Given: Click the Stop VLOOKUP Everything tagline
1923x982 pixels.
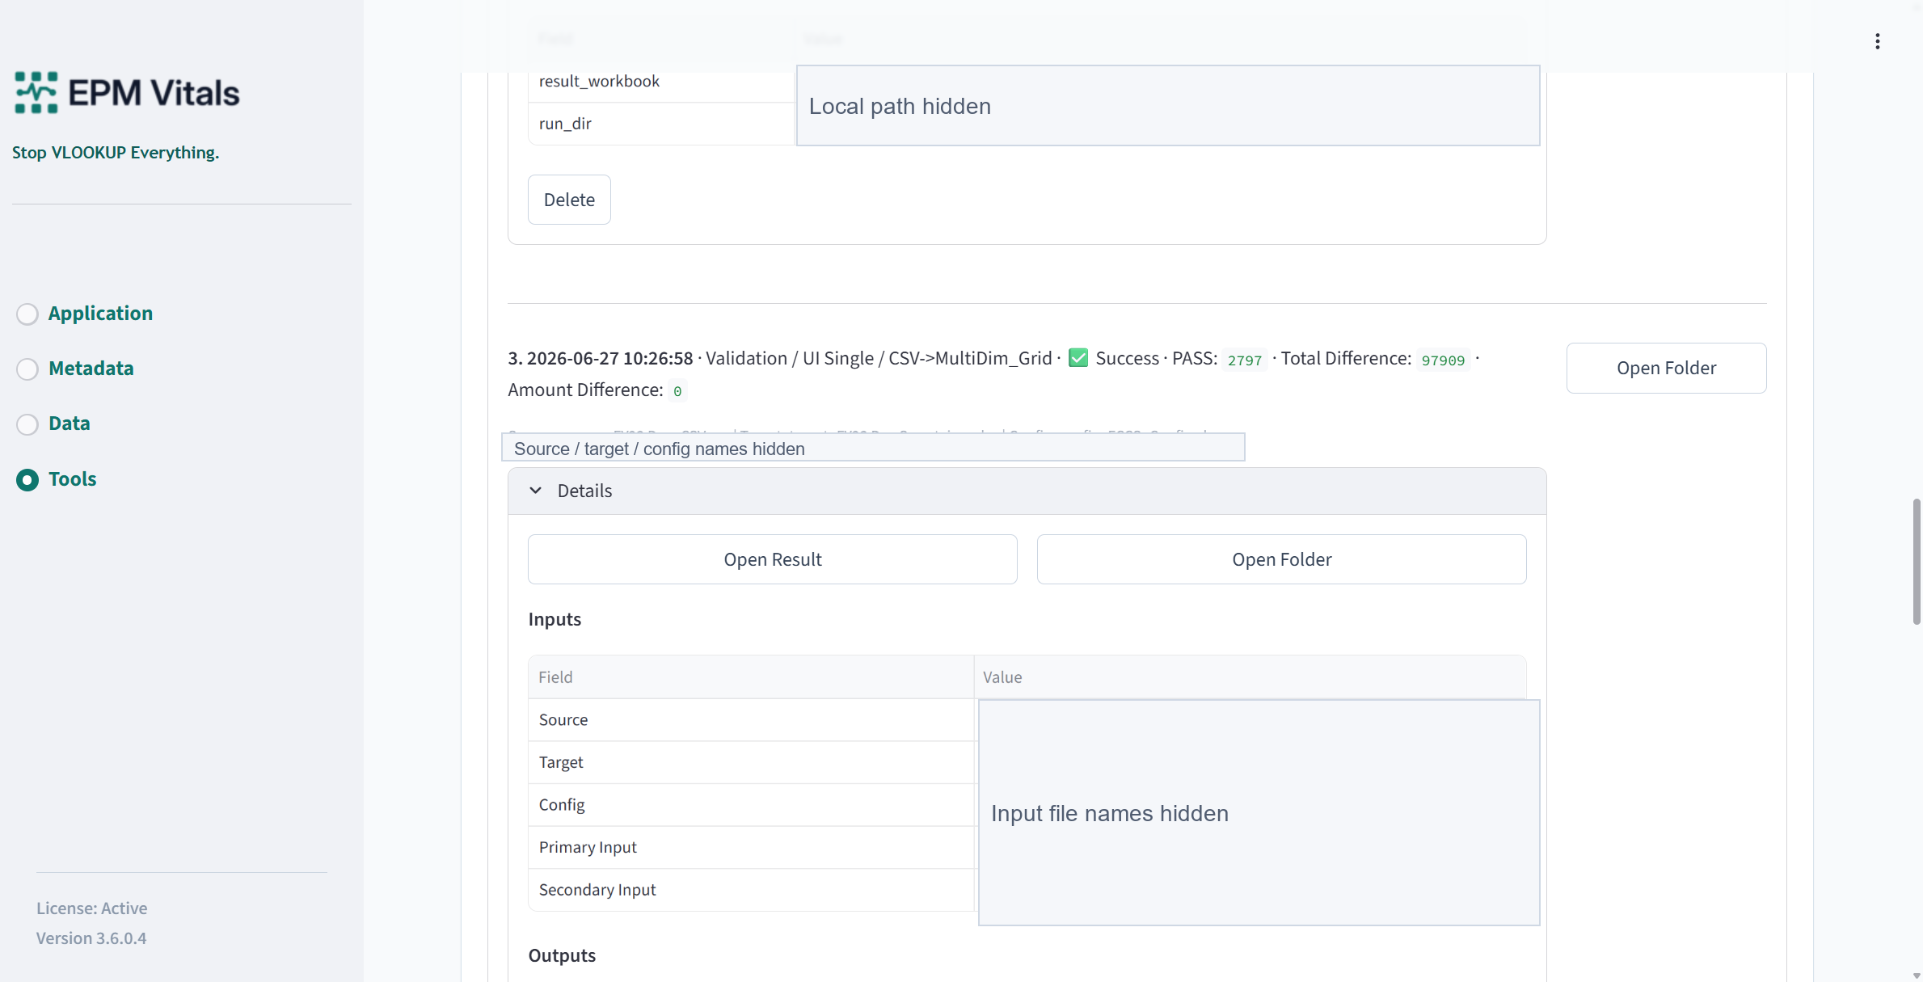Looking at the screenshot, I should pos(116,153).
